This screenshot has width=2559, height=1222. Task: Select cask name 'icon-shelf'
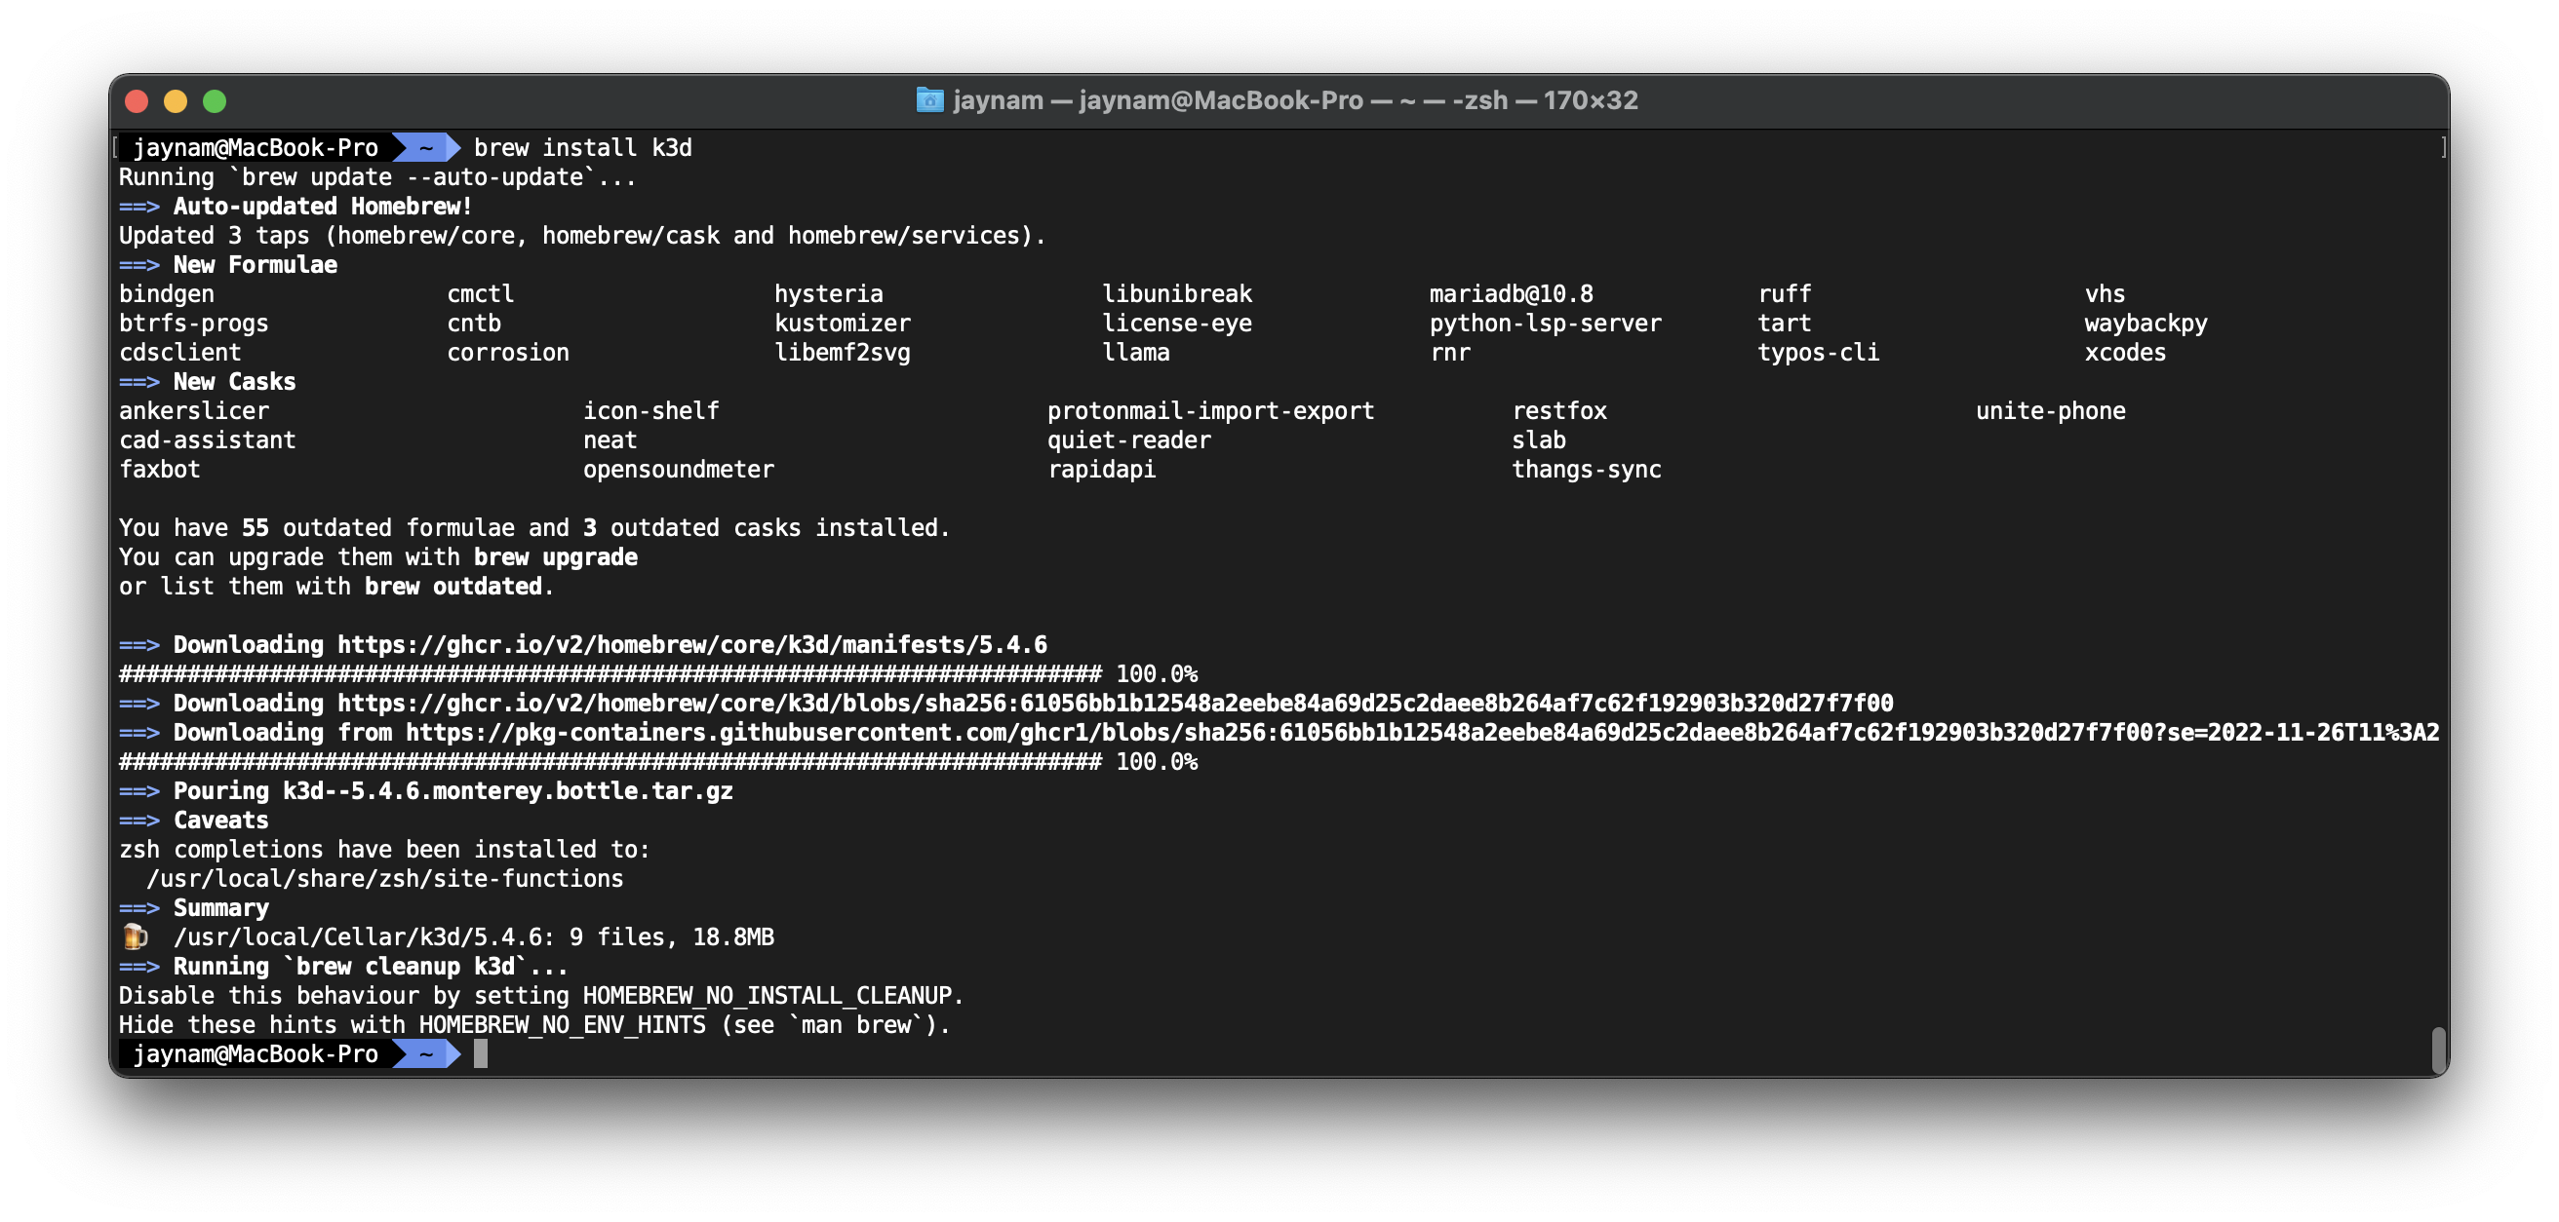point(650,410)
